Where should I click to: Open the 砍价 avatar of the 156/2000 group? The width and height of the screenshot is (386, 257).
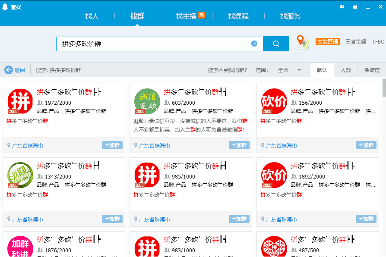pyautogui.click(x=274, y=101)
